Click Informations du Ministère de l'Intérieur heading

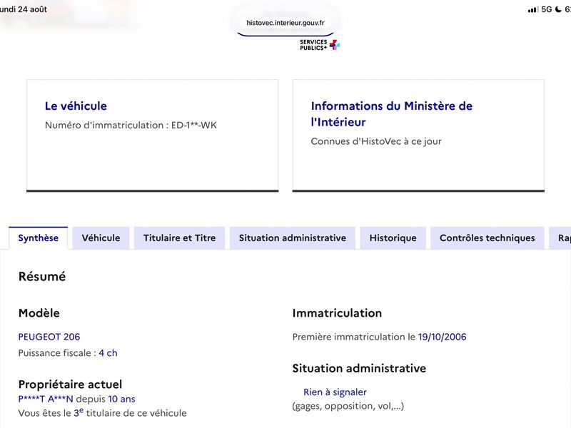pos(391,114)
